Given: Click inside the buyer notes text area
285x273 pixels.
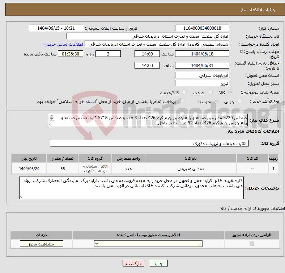Looking at the screenshot, I should click(132, 188).
